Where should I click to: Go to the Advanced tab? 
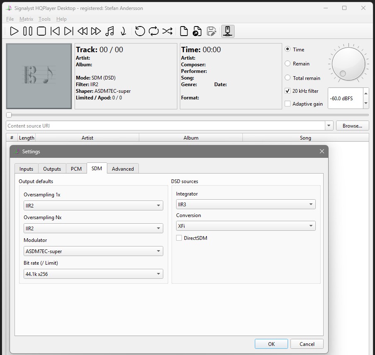(x=123, y=169)
